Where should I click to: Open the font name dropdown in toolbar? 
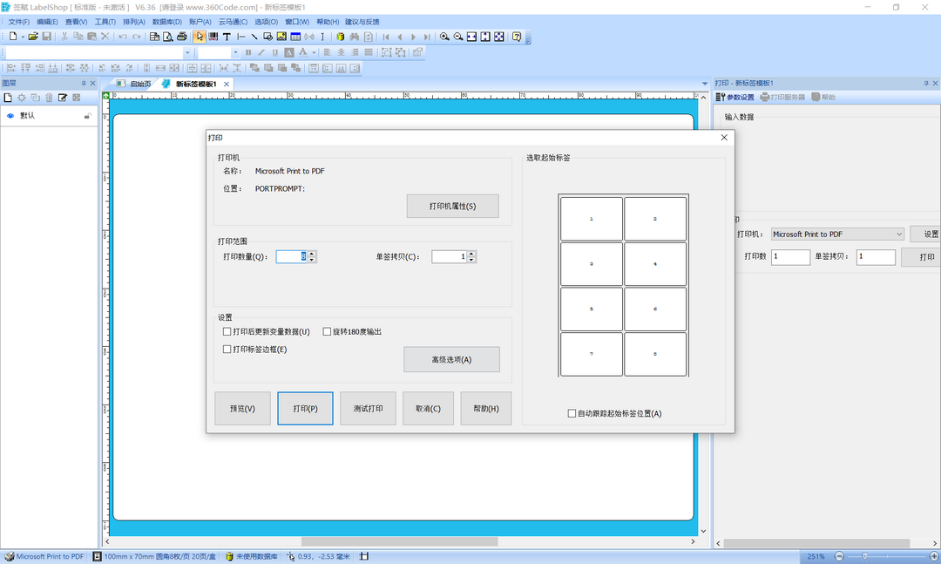[186, 53]
